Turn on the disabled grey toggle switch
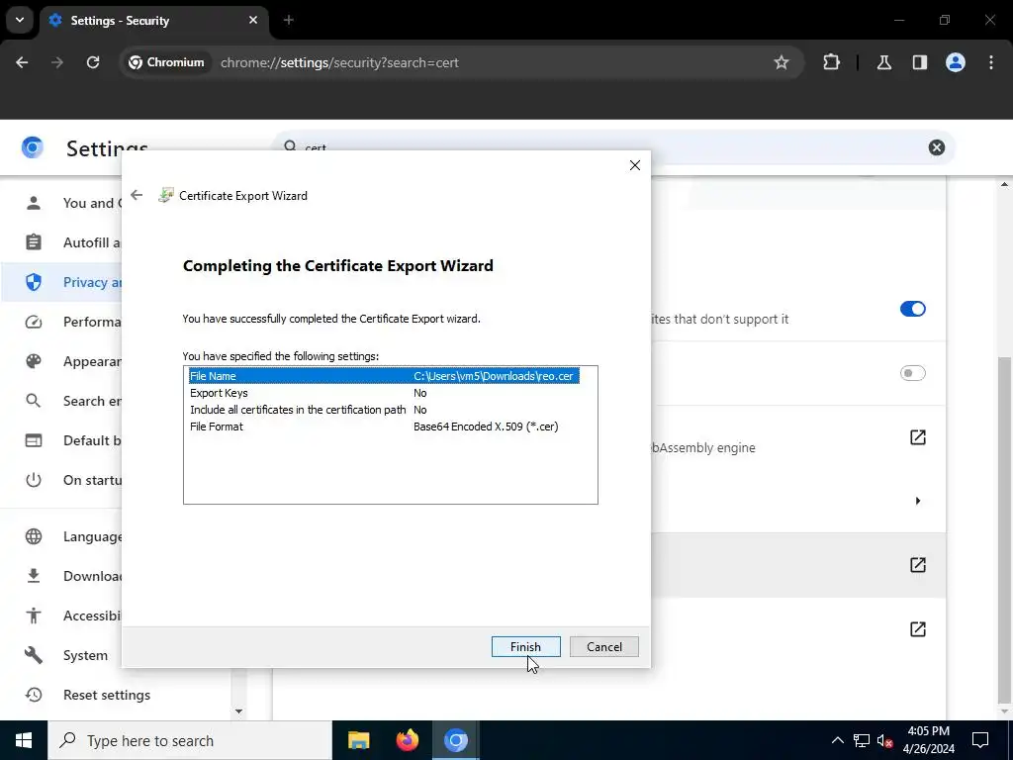This screenshot has width=1013, height=760. [912, 373]
